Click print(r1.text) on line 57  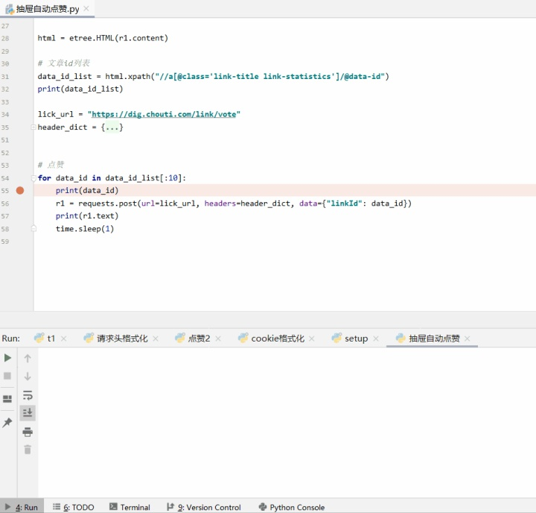[x=87, y=216]
